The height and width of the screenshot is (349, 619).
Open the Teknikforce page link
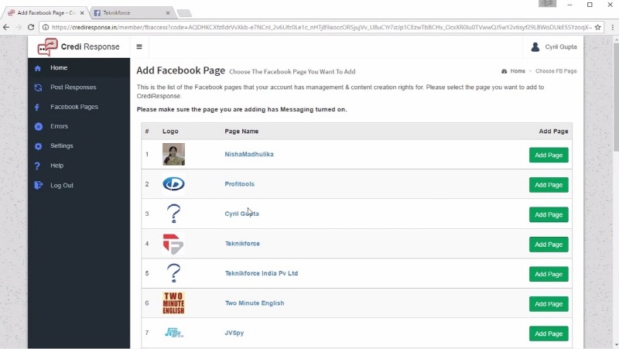(x=242, y=244)
